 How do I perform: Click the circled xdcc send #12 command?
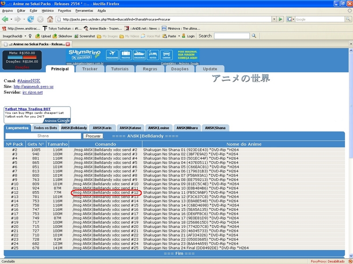pos(106,192)
